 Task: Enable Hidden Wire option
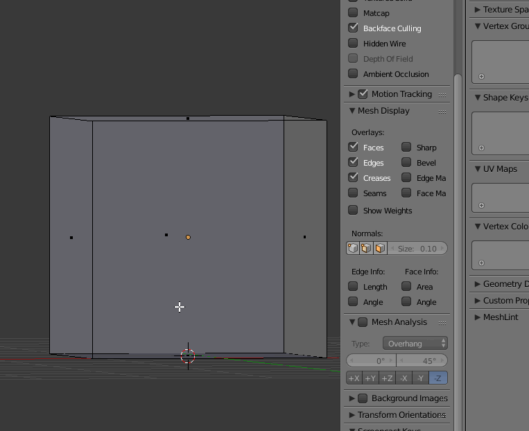click(x=353, y=43)
